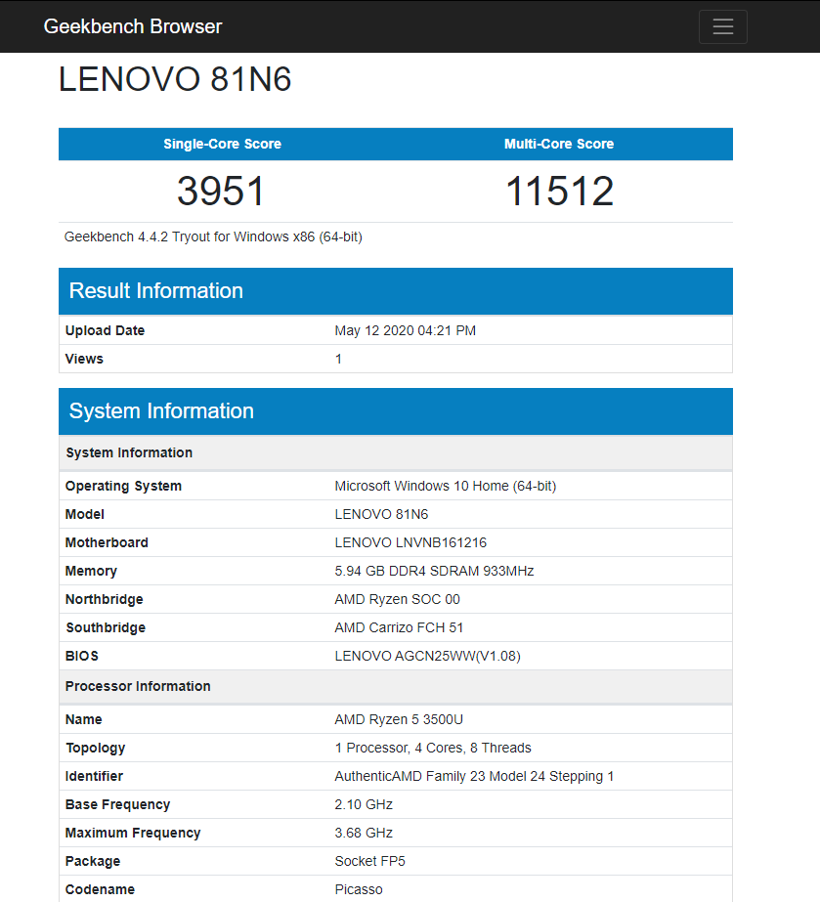Click the Southbridge label

coord(106,627)
